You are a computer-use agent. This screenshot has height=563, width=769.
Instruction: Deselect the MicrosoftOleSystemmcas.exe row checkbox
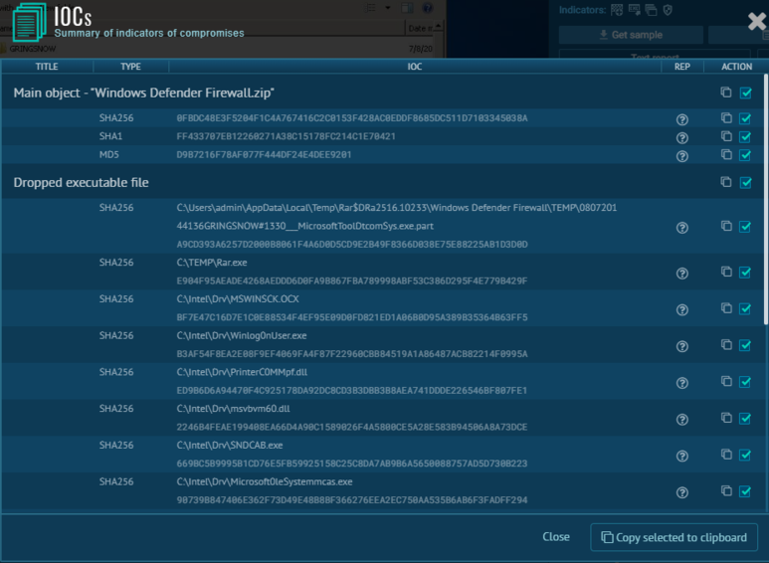745,491
